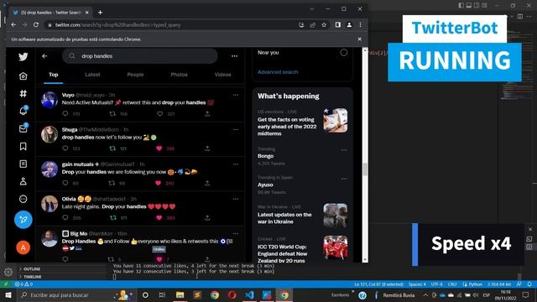Retweet Vuyo's tweet
Image resolution: width=537 pixels, height=302 pixels.
point(112,114)
